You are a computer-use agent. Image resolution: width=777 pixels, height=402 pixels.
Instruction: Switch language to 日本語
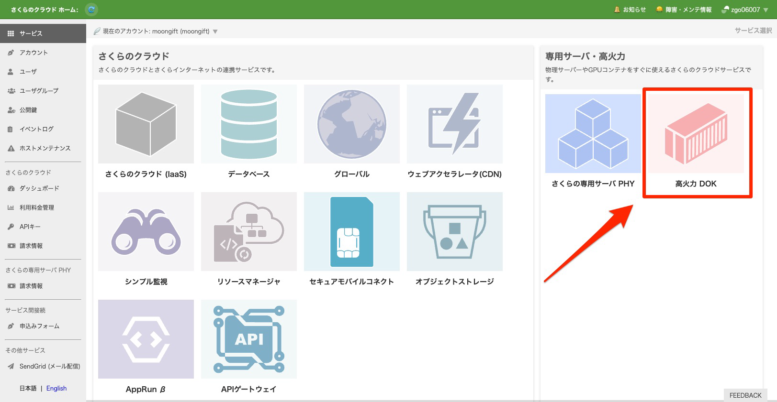tap(28, 388)
